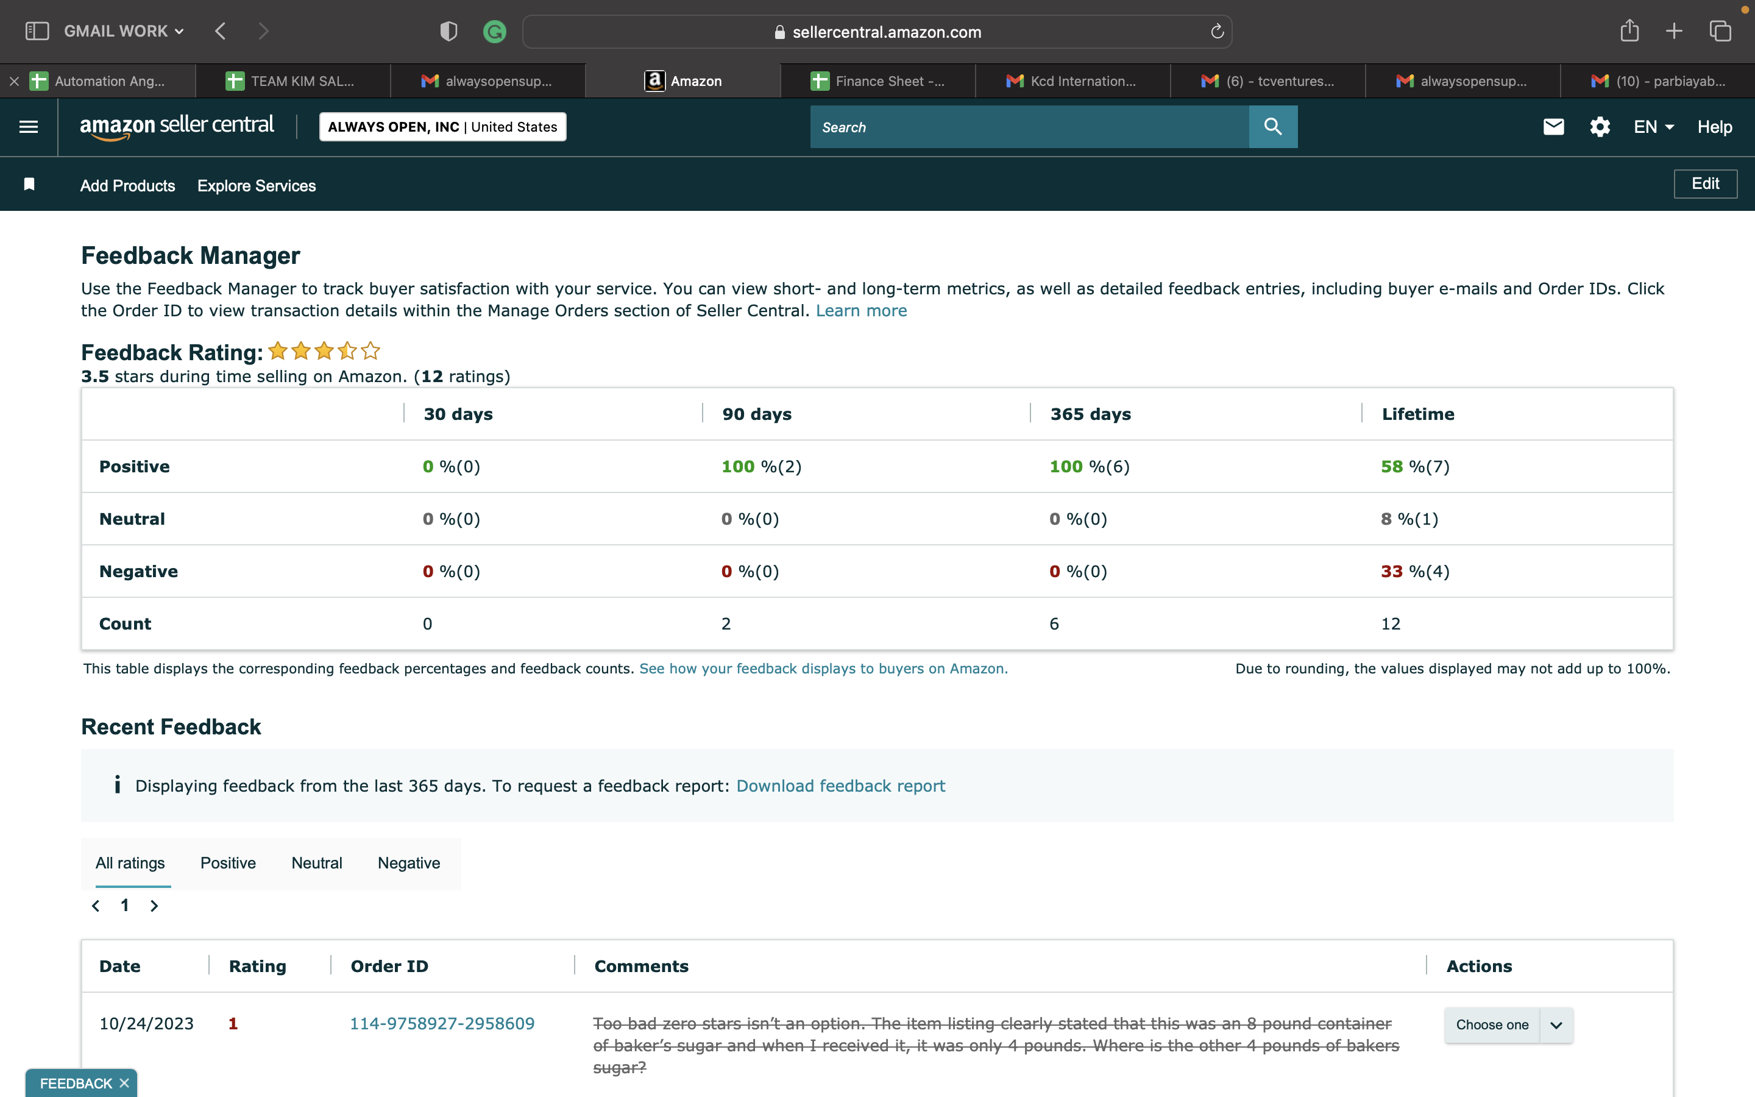This screenshot has height=1097, width=1755.
Task: Select the Neutral feedback tab
Action: click(316, 862)
